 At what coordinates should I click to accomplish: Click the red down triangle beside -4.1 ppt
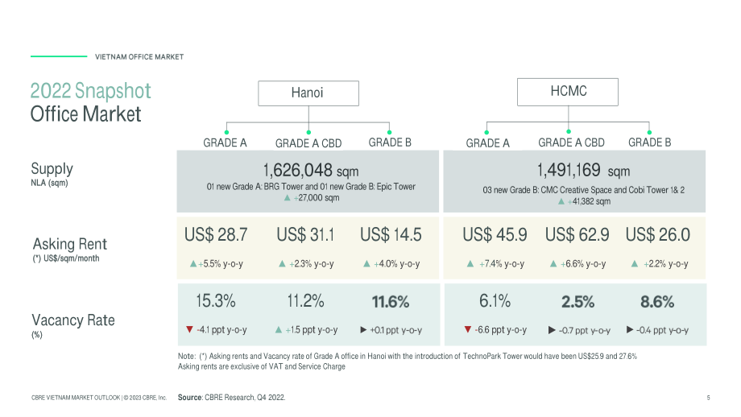click(189, 329)
